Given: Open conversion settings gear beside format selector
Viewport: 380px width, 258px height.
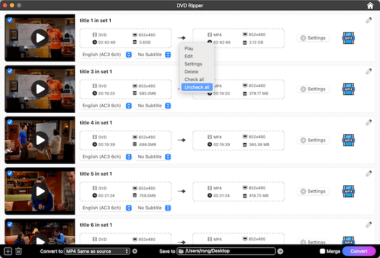Looking at the screenshot, I should [x=135, y=251].
